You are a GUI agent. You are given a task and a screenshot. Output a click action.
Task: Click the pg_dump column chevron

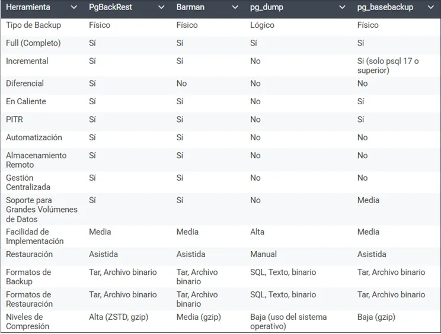[x=342, y=8]
